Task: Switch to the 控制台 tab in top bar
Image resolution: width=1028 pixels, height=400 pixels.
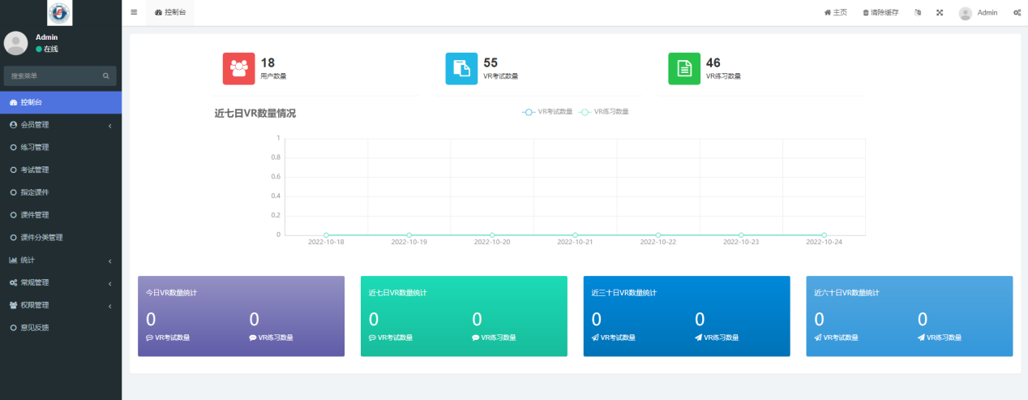Action: click(x=170, y=13)
